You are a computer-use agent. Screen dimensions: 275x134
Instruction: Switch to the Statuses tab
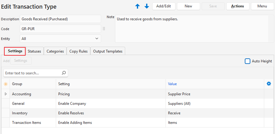click(x=34, y=51)
